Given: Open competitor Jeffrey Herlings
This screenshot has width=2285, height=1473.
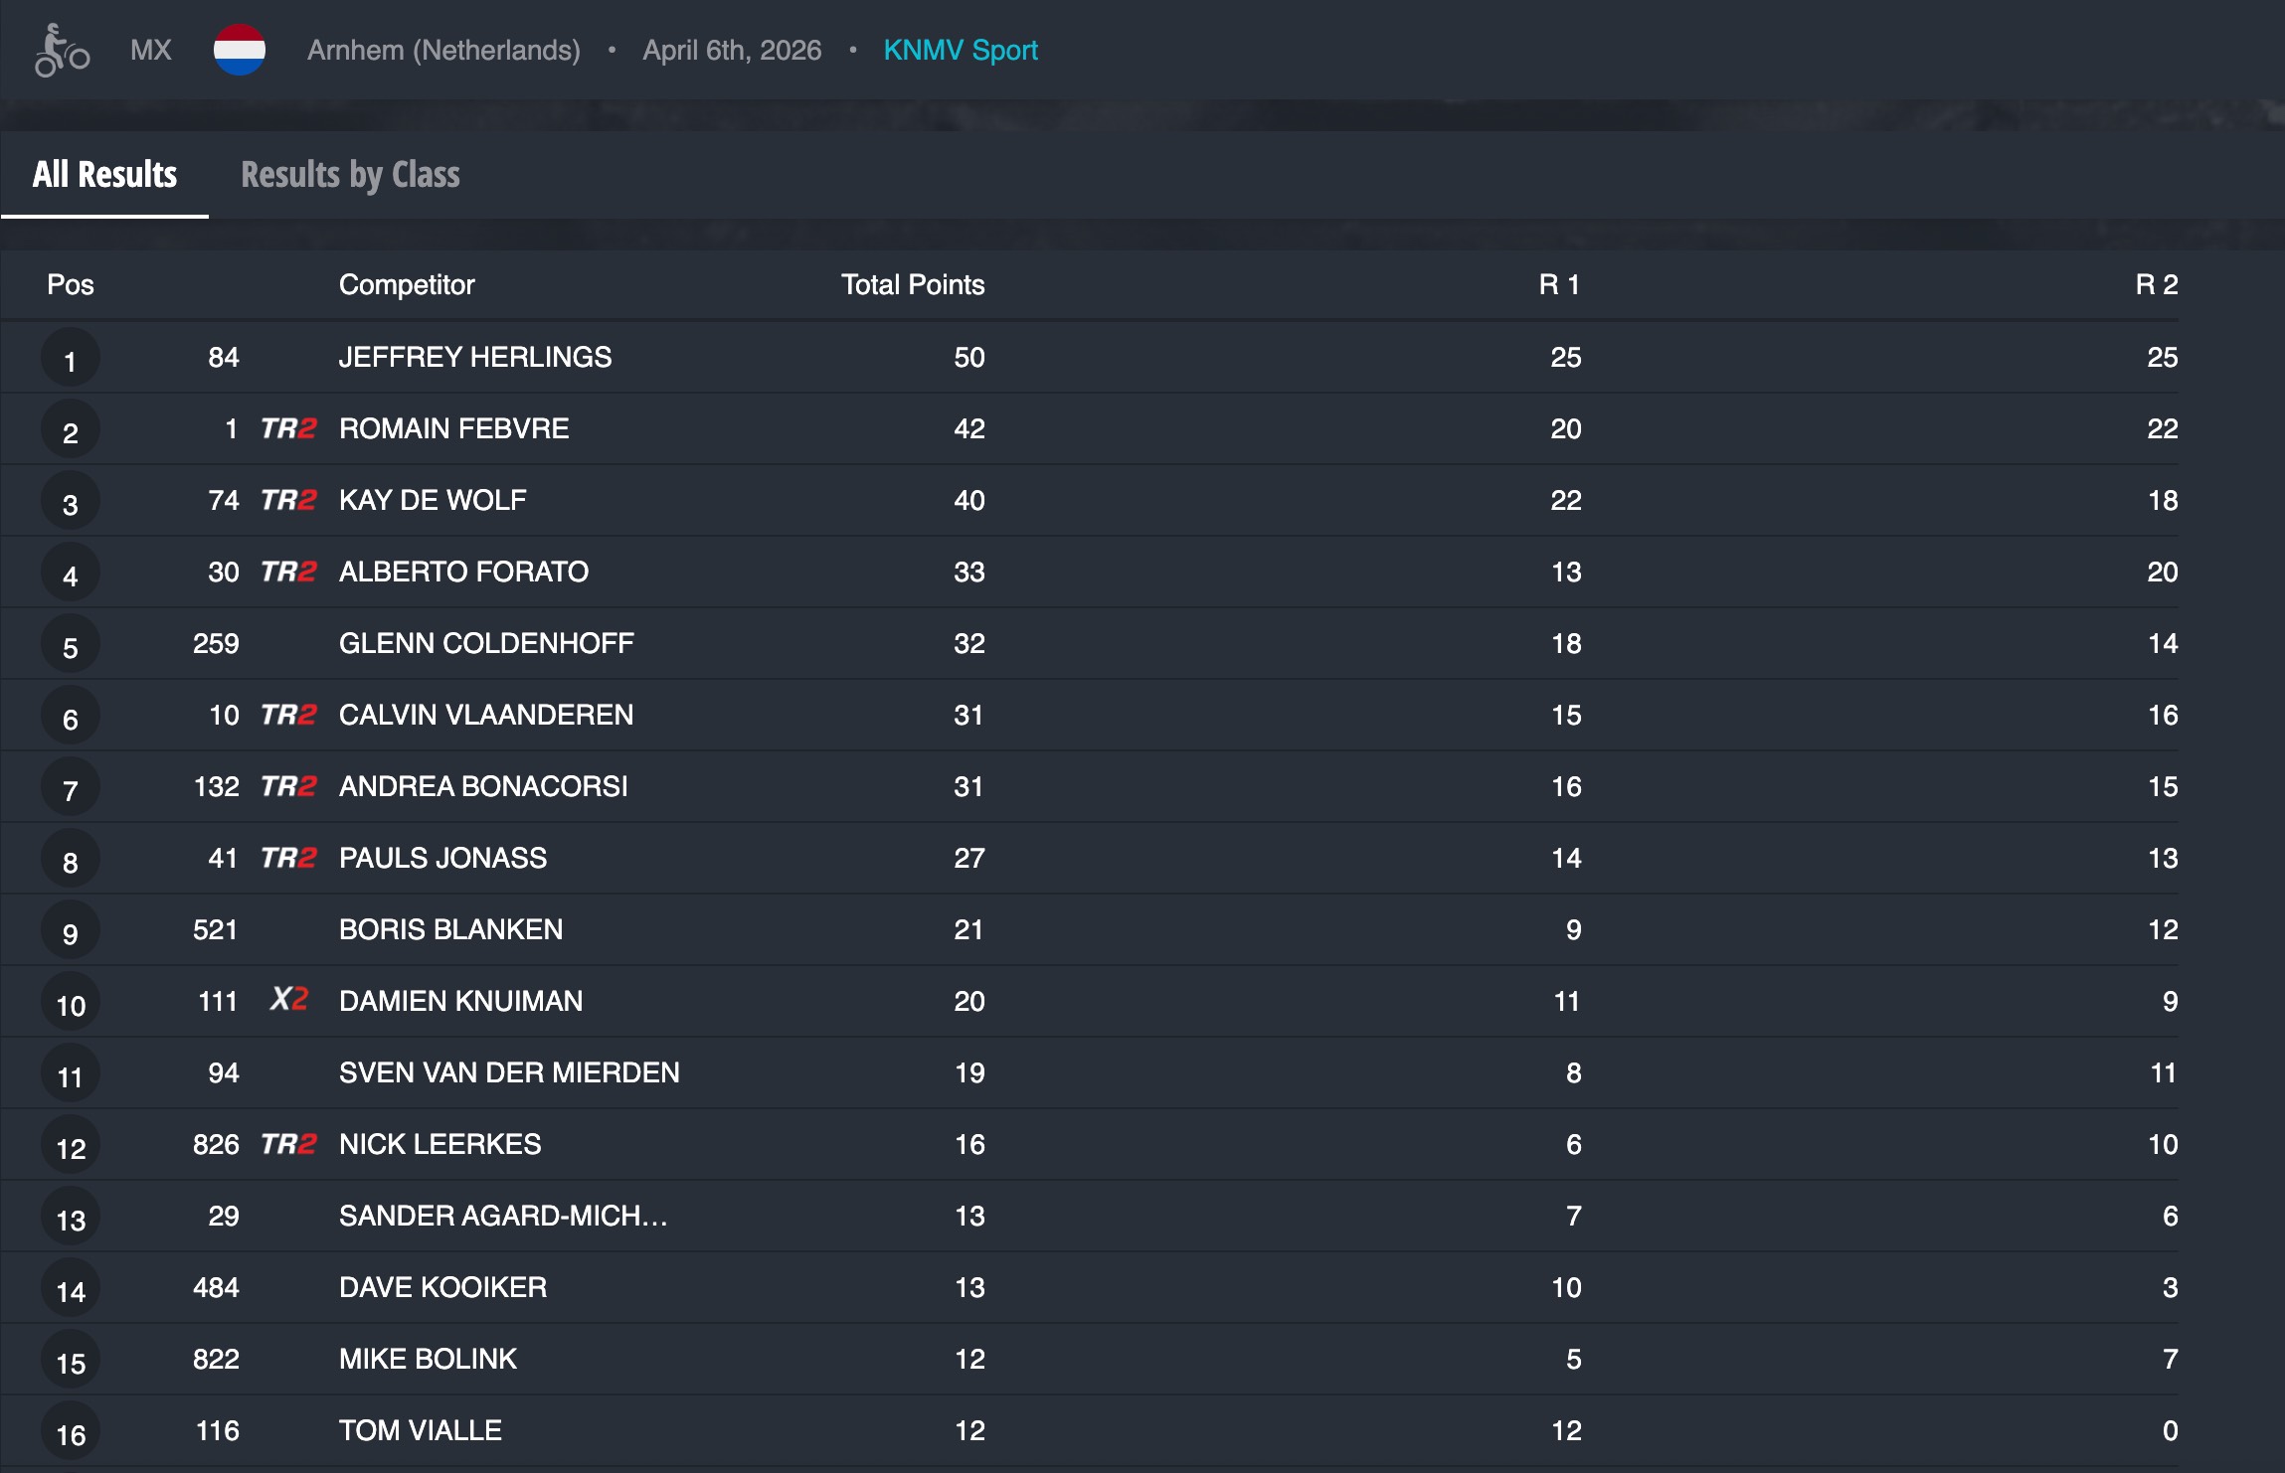Looking at the screenshot, I should pyautogui.click(x=475, y=357).
